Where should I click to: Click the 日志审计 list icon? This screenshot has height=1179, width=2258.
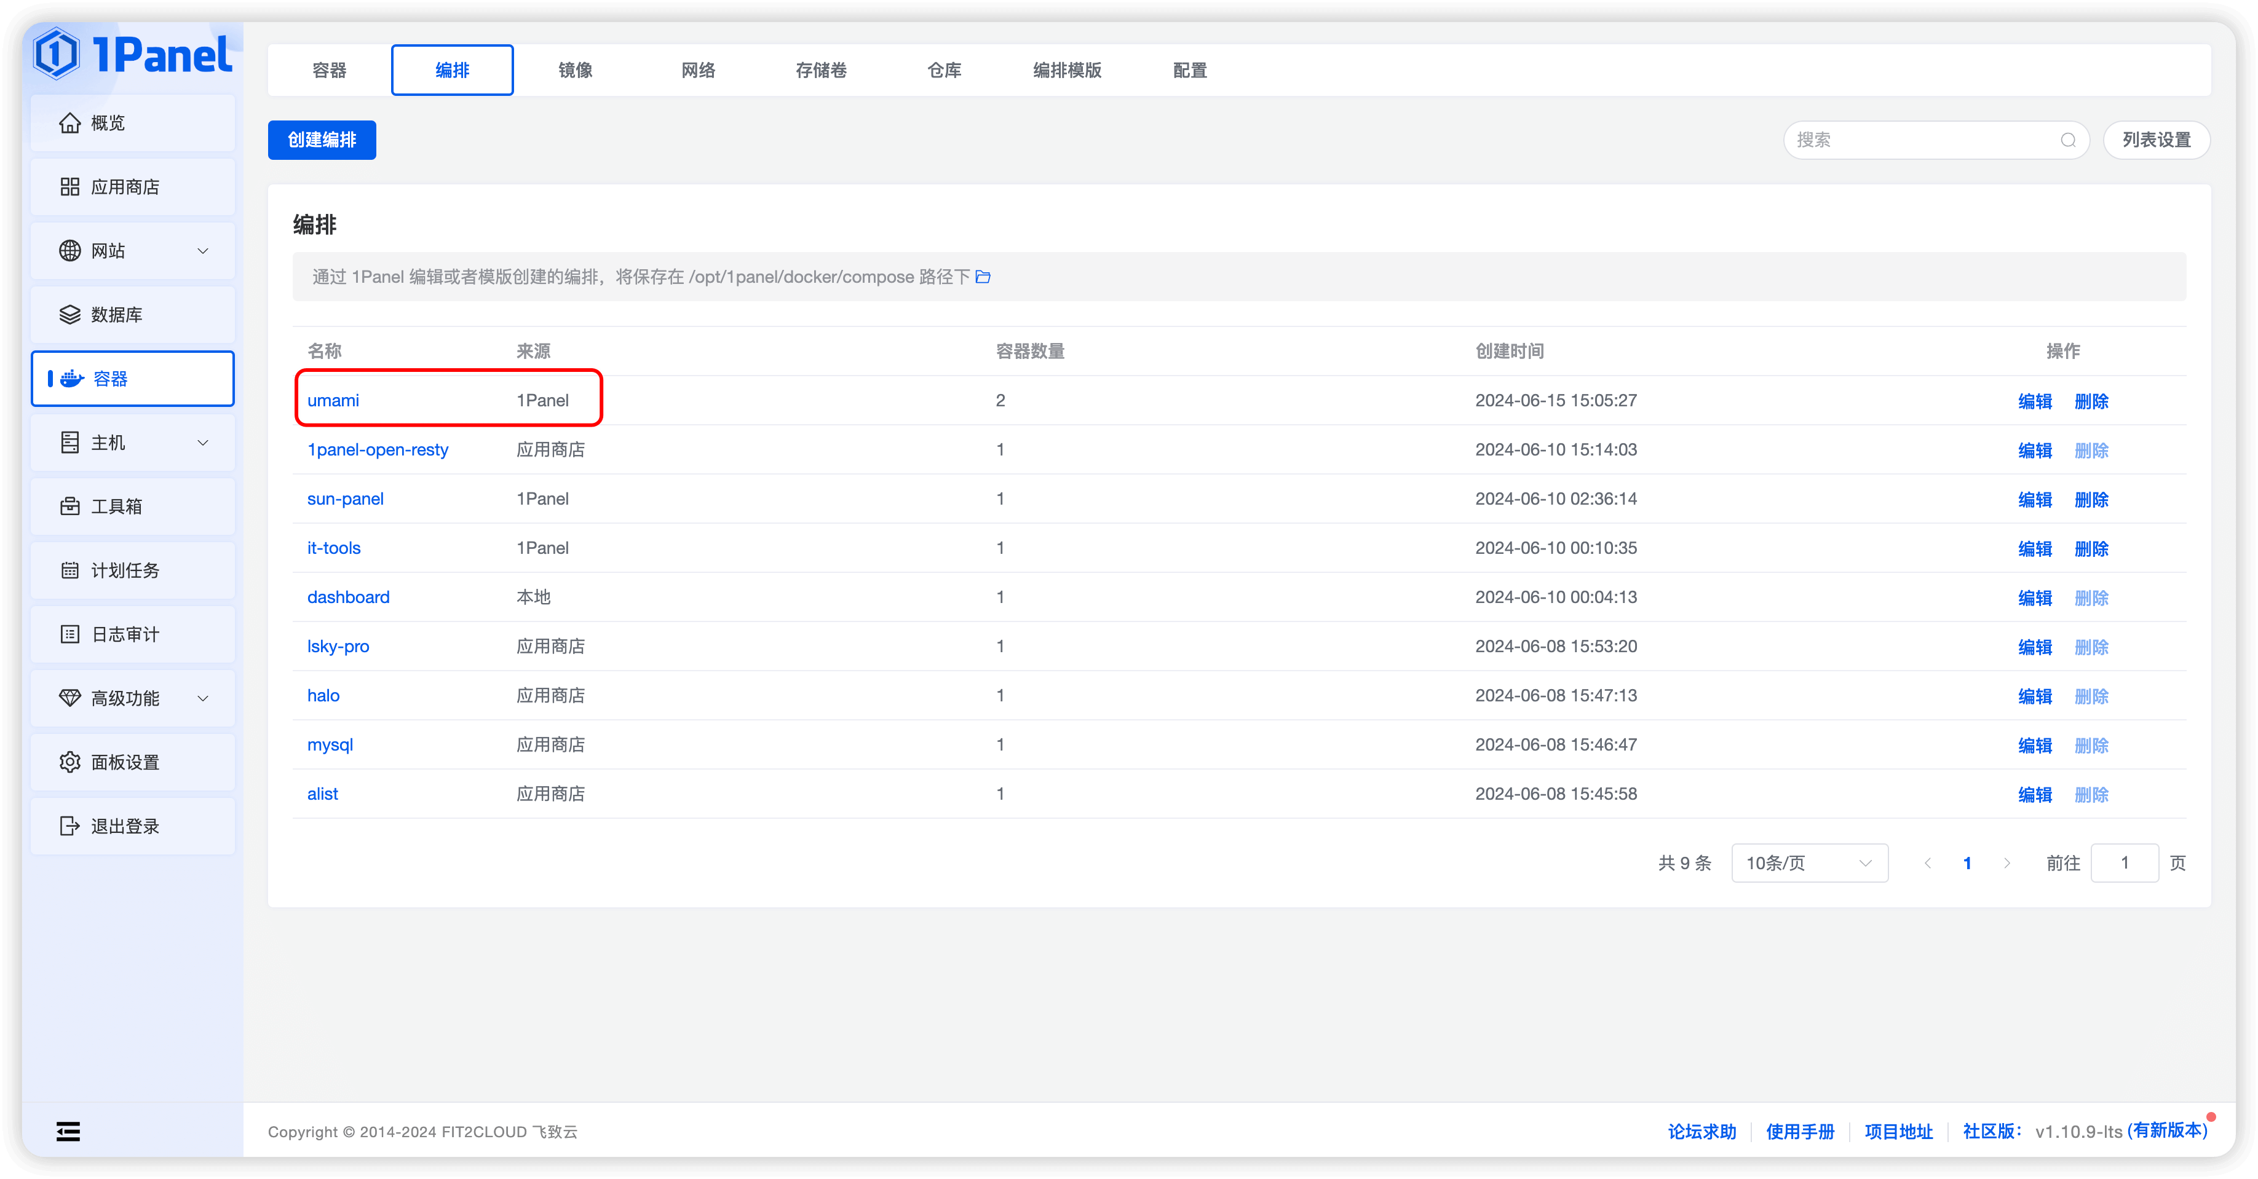(x=69, y=634)
